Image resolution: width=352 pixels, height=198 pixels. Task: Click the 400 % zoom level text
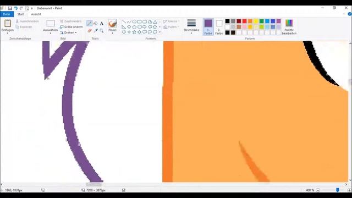click(x=310, y=190)
